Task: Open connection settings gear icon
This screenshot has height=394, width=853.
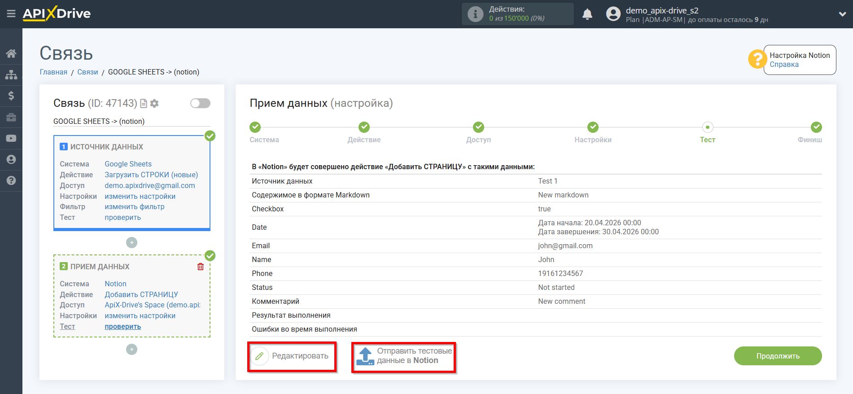Action: click(155, 104)
